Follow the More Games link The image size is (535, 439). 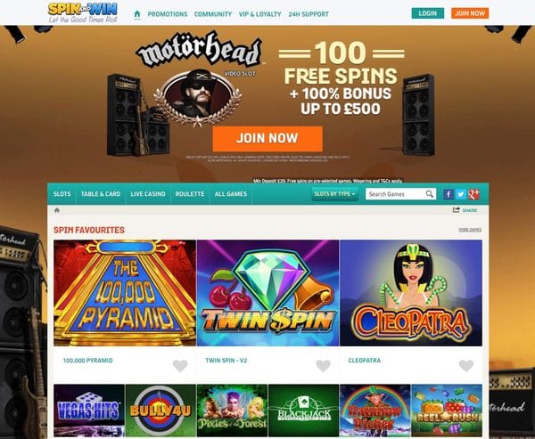(470, 230)
